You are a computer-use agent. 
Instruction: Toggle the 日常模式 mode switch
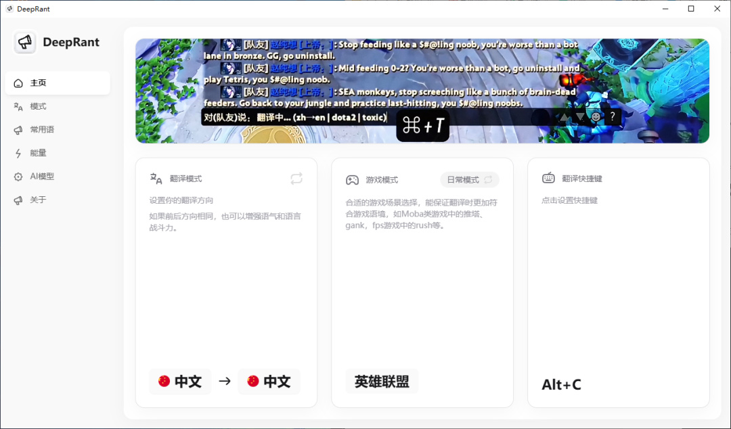click(470, 179)
